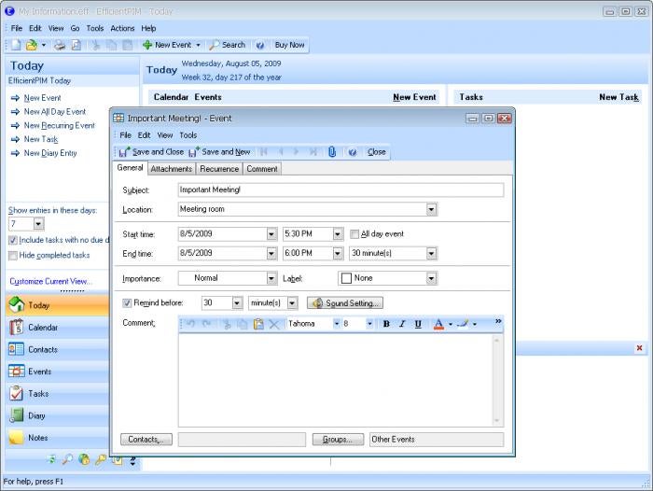Expand the remind minute(s) unit dropdown
The image size is (653, 491).
(292, 303)
